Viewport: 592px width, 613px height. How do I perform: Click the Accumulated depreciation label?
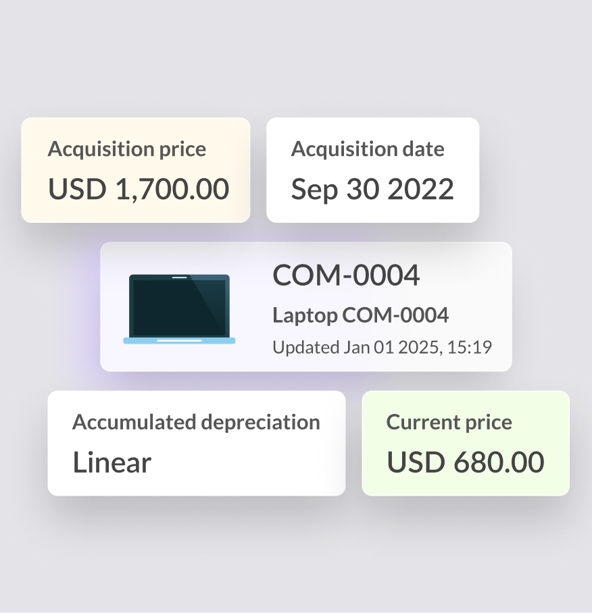[197, 422]
